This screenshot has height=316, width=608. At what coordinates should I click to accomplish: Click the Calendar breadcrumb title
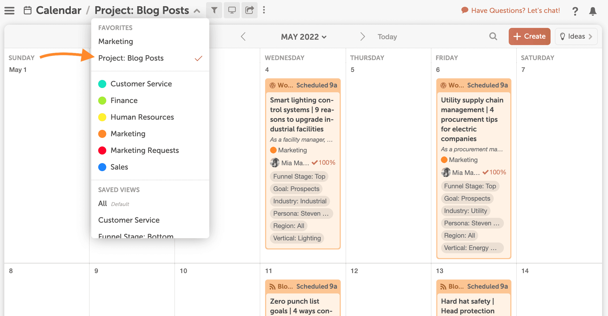click(58, 10)
